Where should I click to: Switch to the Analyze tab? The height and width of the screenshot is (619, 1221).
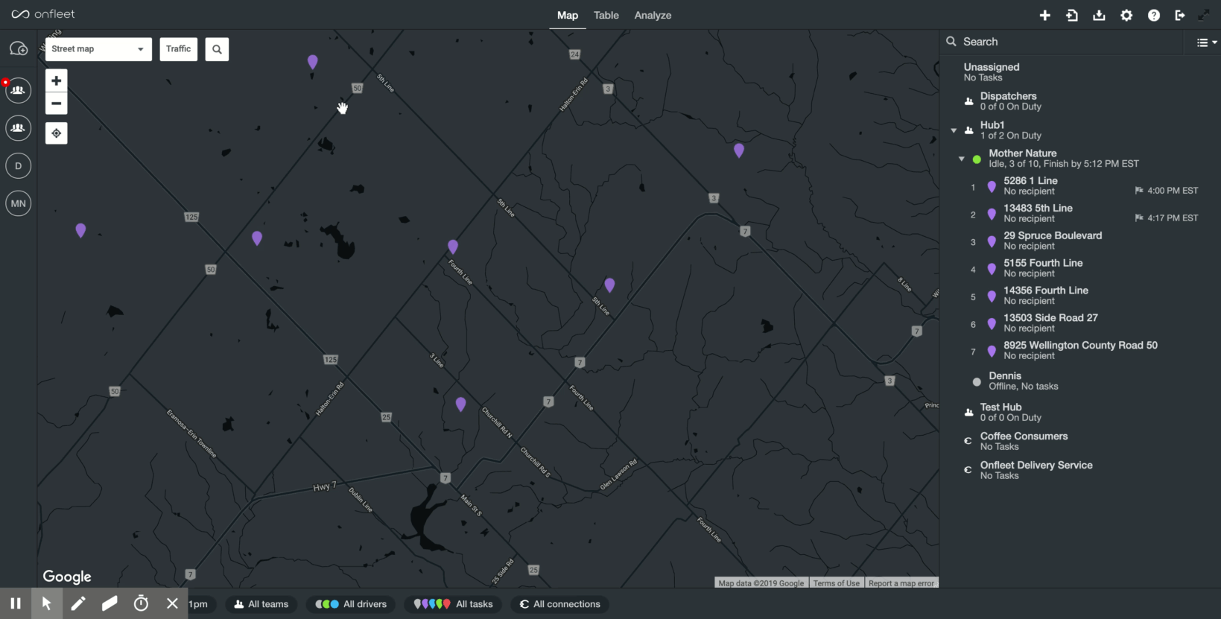pyautogui.click(x=653, y=16)
